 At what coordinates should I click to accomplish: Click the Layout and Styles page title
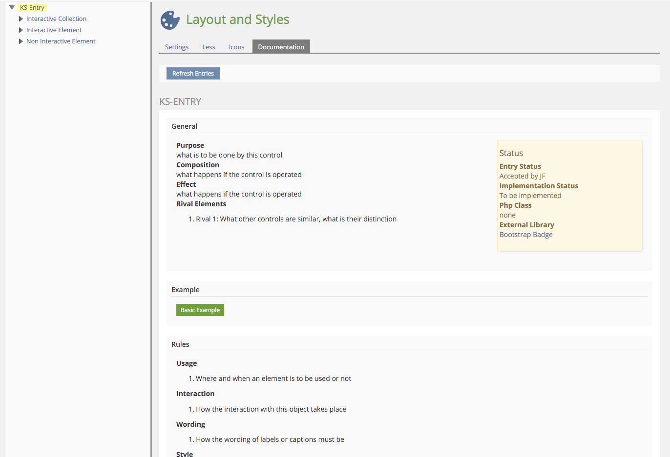tap(237, 20)
